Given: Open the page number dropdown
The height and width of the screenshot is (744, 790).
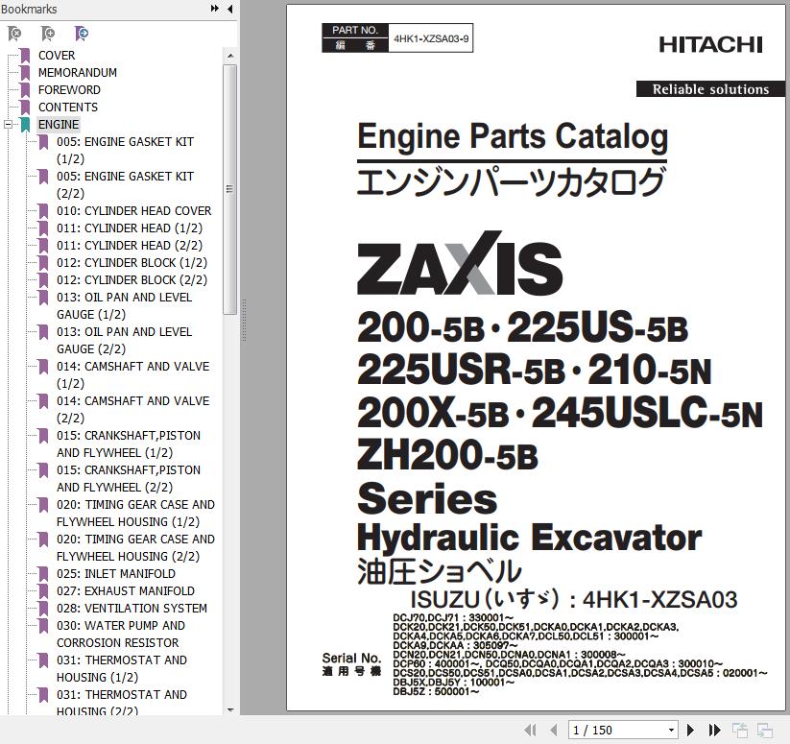Looking at the screenshot, I should pos(671,730).
